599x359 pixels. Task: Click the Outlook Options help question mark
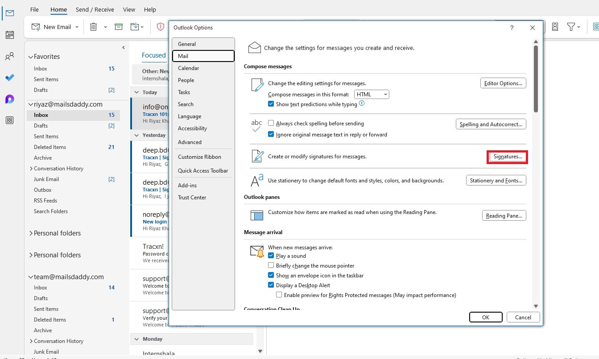(512, 28)
